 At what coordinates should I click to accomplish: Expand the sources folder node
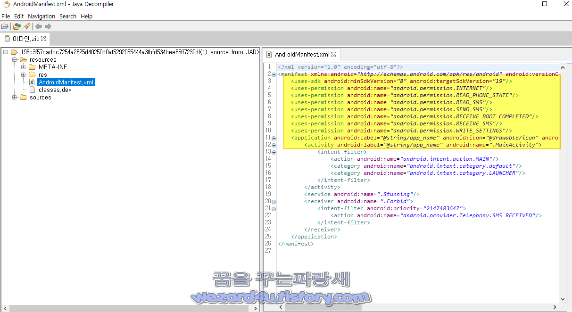point(15,97)
